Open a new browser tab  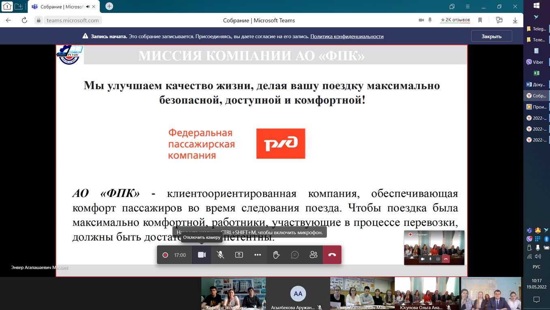pos(109,6)
